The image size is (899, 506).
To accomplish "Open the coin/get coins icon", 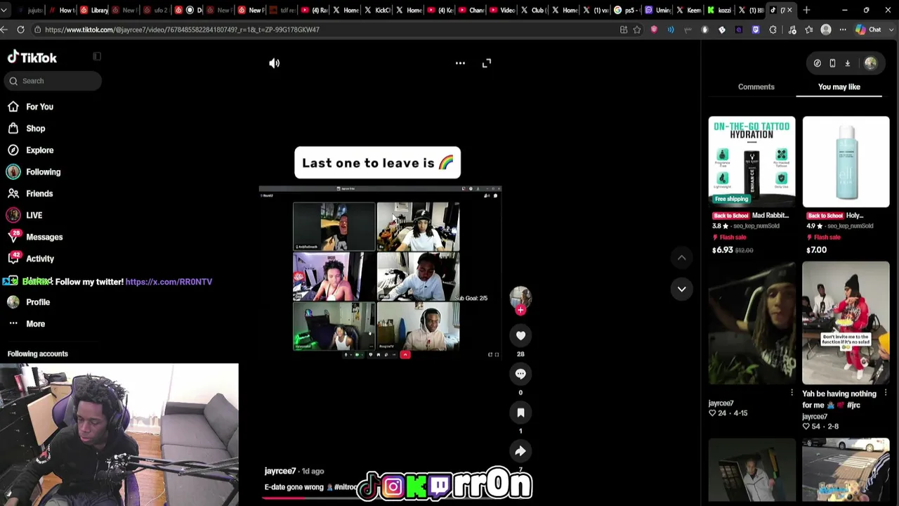I will pyautogui.click(x=818, y=63).
